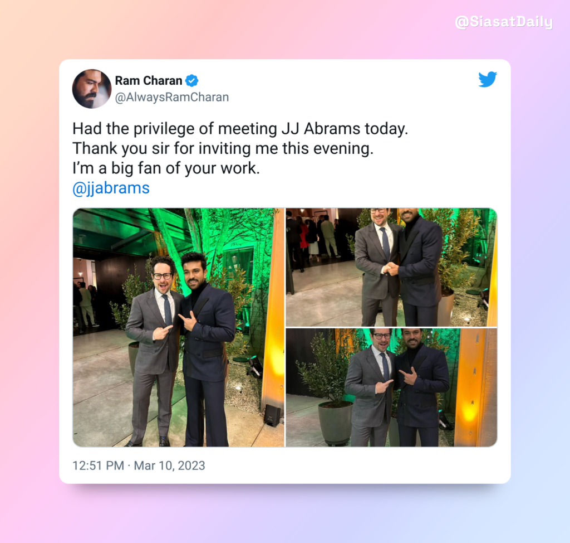Screen dimensions: 570x543
Task: Click the @SiasatDaily watermark
Action: (504, 22)
